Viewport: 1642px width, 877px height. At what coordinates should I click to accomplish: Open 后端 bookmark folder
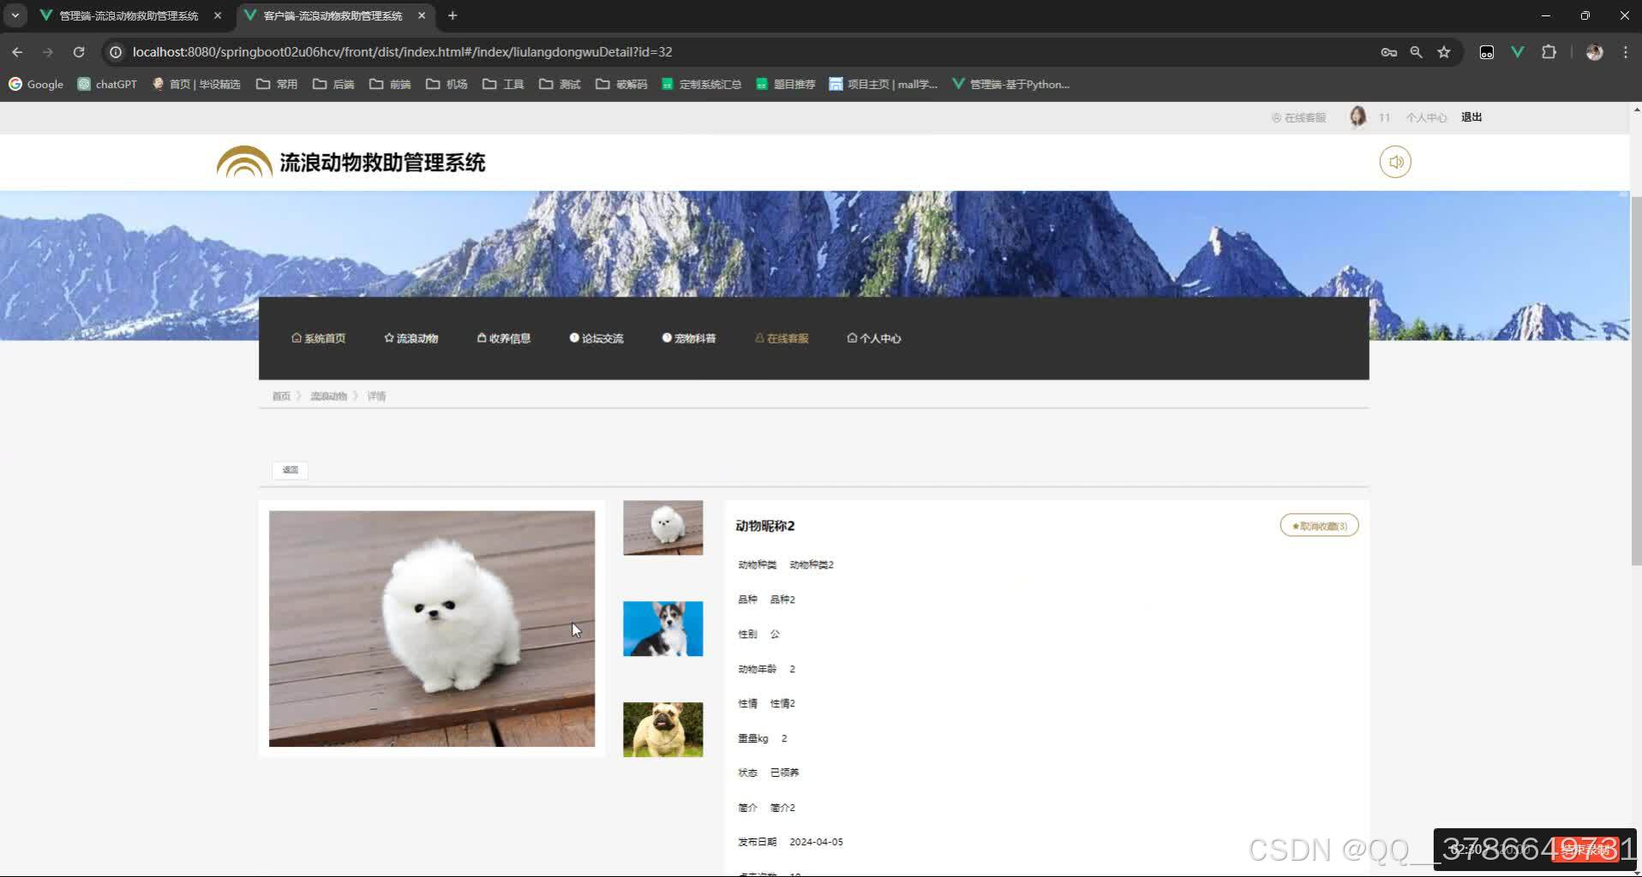tap(333, 84)
